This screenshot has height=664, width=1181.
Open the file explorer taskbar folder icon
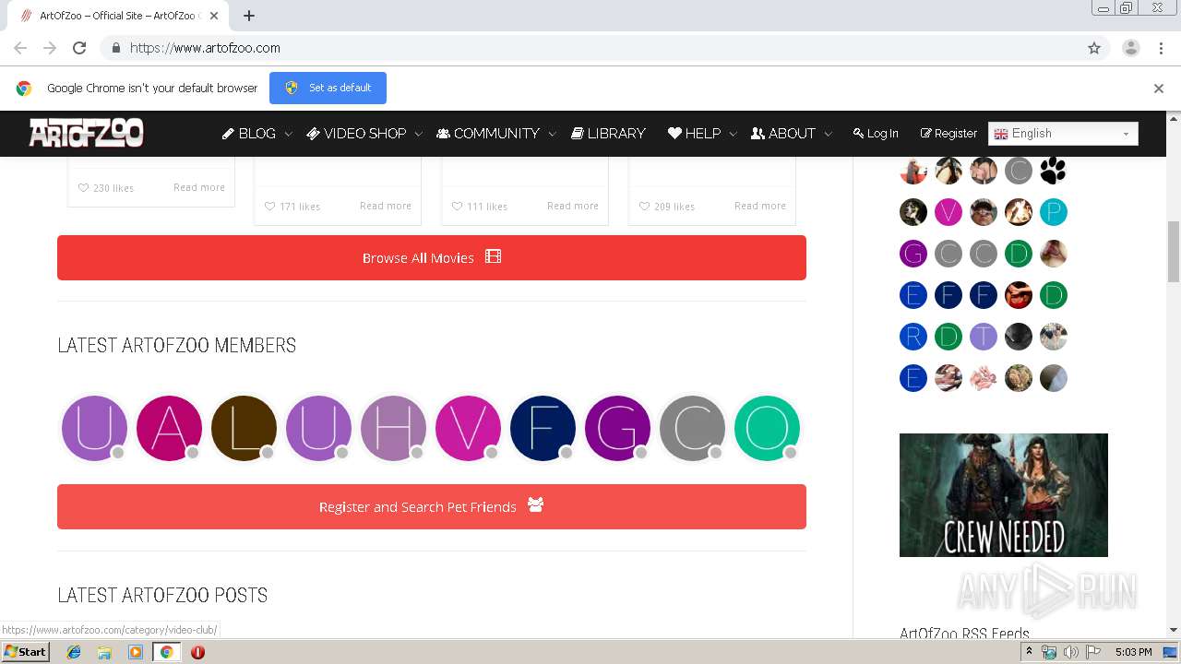(x=104, y=652)
